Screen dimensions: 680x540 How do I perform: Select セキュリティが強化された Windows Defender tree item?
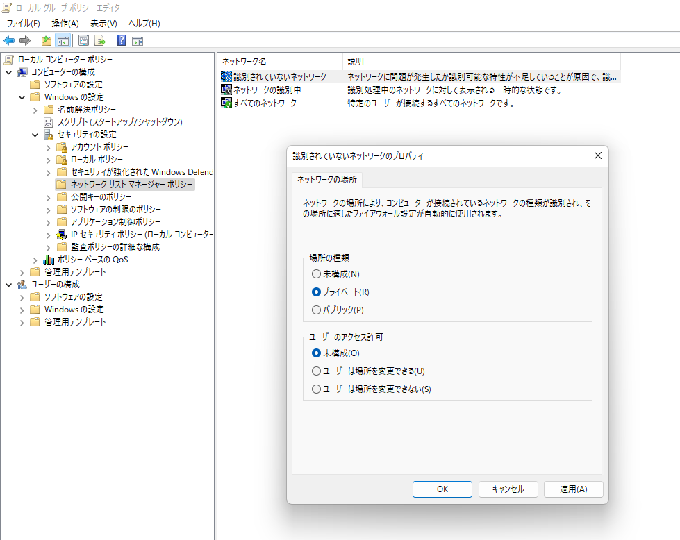point(142,172)
